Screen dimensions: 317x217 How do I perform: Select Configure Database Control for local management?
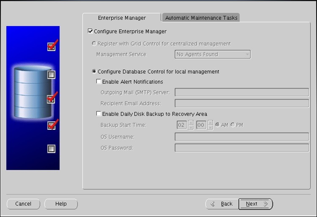94,71
